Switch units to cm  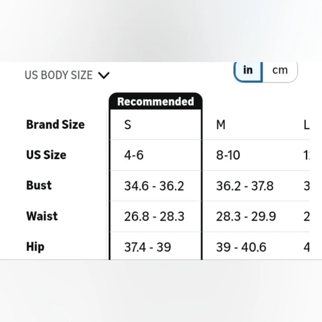[x=279, y=70]
